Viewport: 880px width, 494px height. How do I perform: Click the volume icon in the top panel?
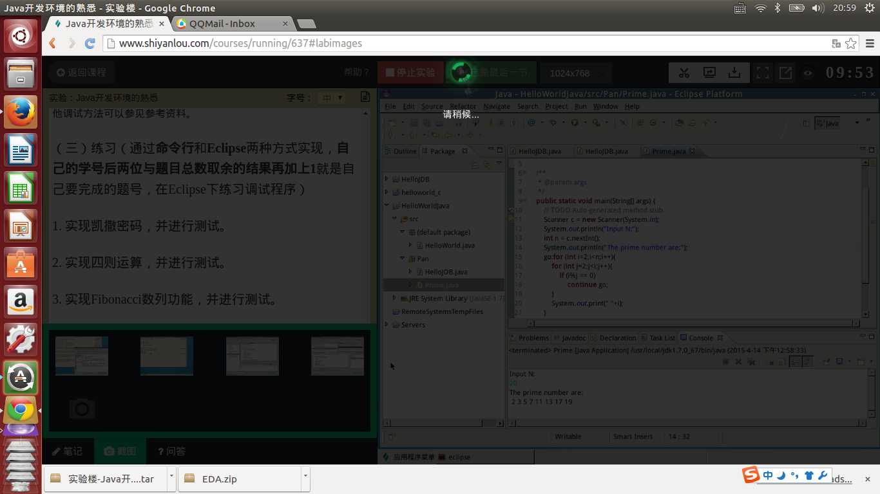click(x=818, y=8)
